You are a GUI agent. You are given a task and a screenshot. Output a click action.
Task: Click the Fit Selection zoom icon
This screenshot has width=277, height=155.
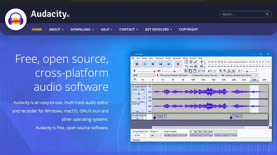229,71
